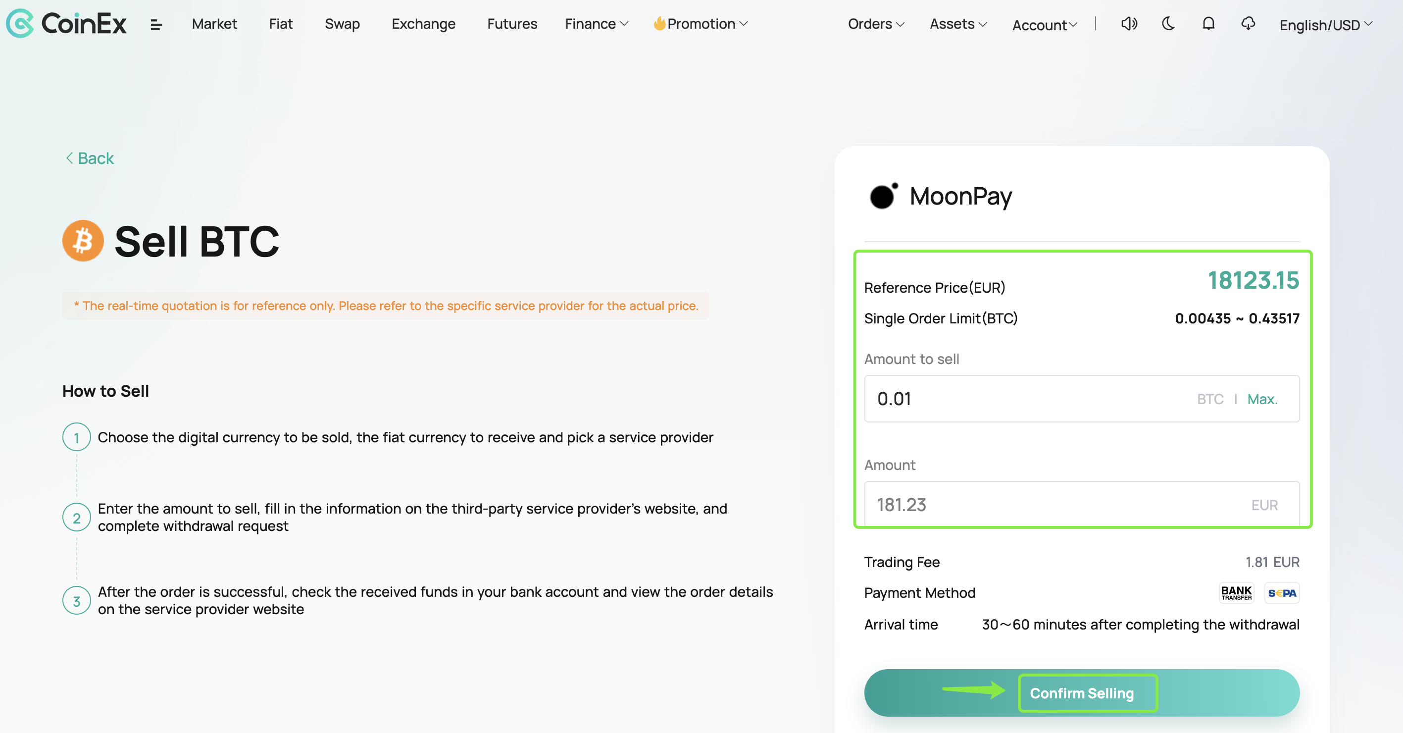Image resolution: width=1403 pixels, height=733 pixels.
Task: Click the Confirm Selling button
Action: [1082, 693]
